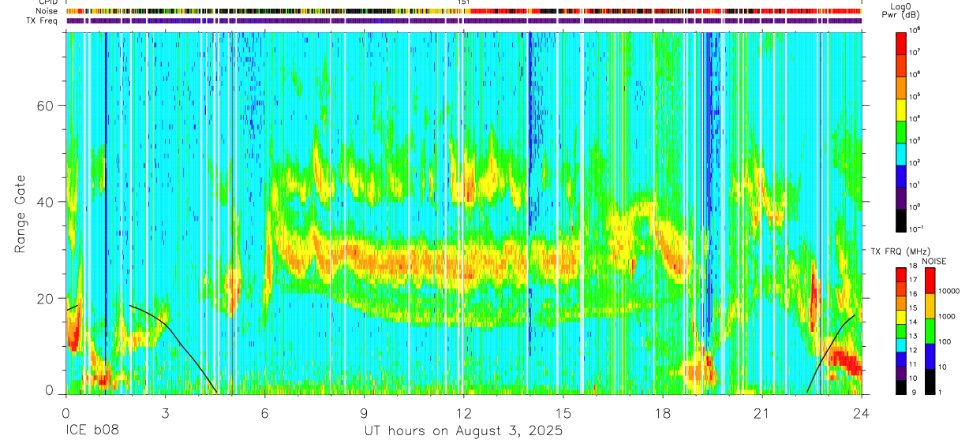
Task: Click the top power scale label 10 to the 8
Action: click(x=916, y=30)
